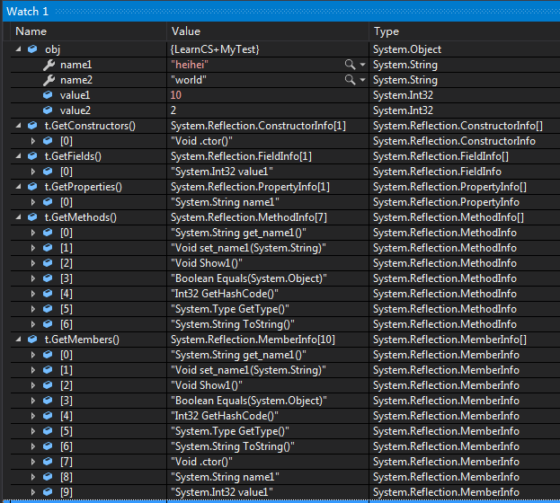Expand [4] GetHashCode MethodInfo entry
Image resolution: width=560 pixels, height=503 pixels.
pos(33,294)
